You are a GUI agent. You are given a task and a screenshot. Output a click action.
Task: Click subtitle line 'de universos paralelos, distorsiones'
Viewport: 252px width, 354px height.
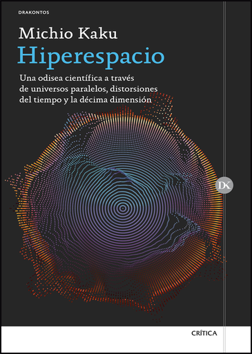(88, 89)
